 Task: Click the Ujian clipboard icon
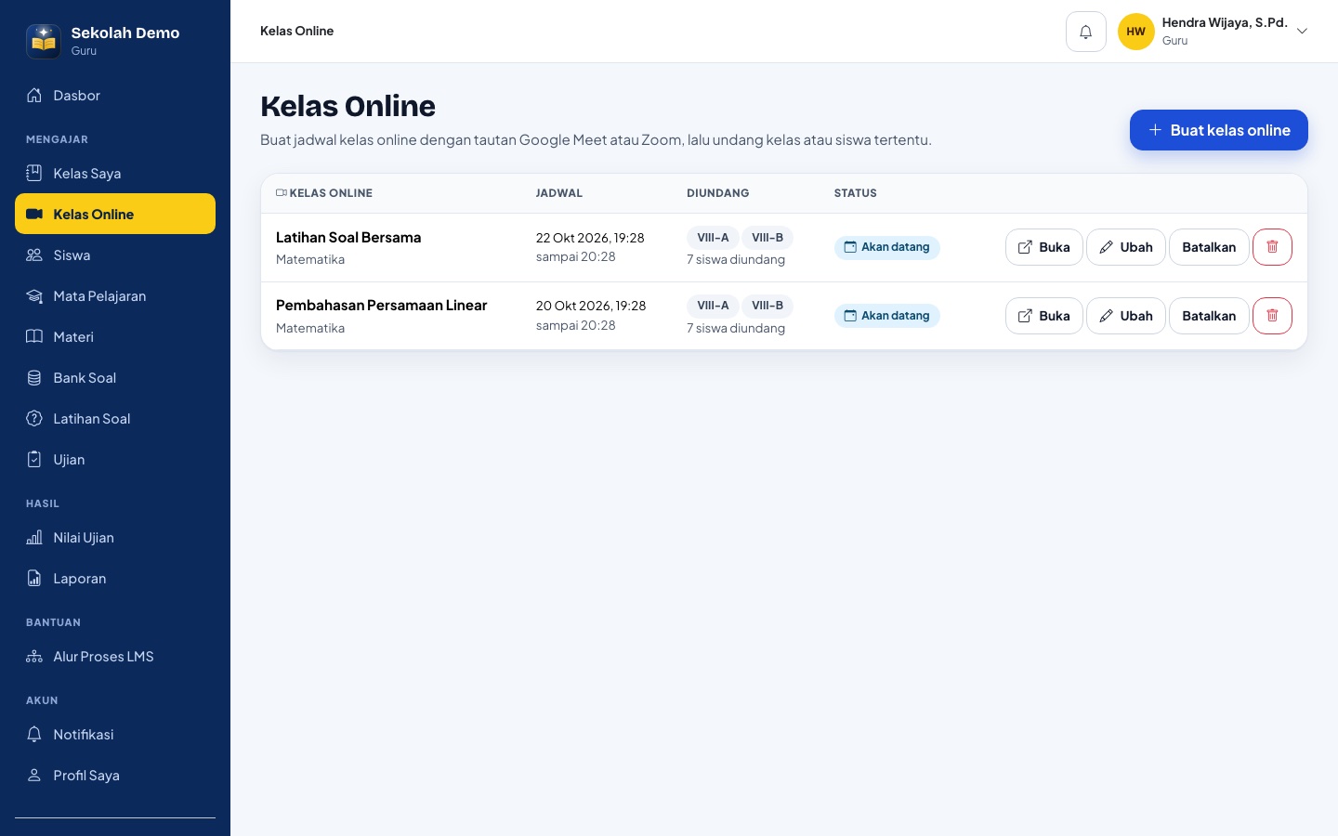(x=34, y=459)
